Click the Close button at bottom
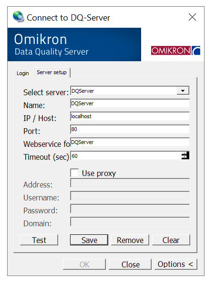Image resolution: width=215 pixels, height=287 pixels. pyautogui.click(x=130, y=264)
